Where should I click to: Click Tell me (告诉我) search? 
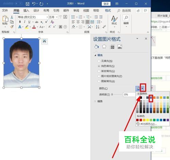(x=124, y=11)
